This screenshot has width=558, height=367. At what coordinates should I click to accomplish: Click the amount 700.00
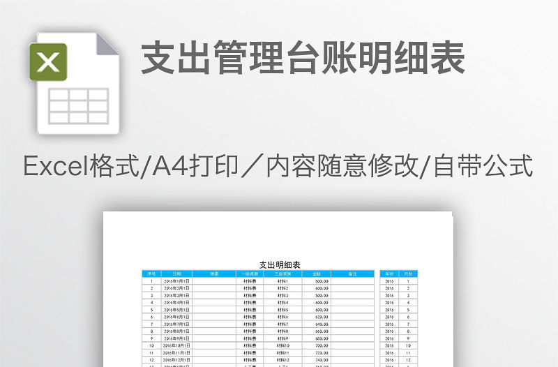point(317,345)
